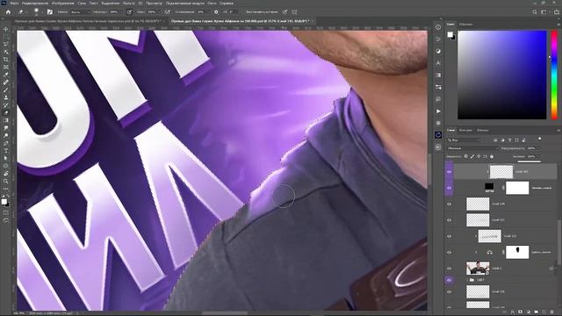Click the create new layer icon
562x316 pixels.
tap(544, 312)
